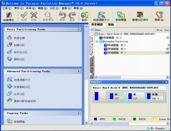Click the 快速模式 express mode icon
The height and width of the screenshot is (131, 171).
(x=9, y=17)
